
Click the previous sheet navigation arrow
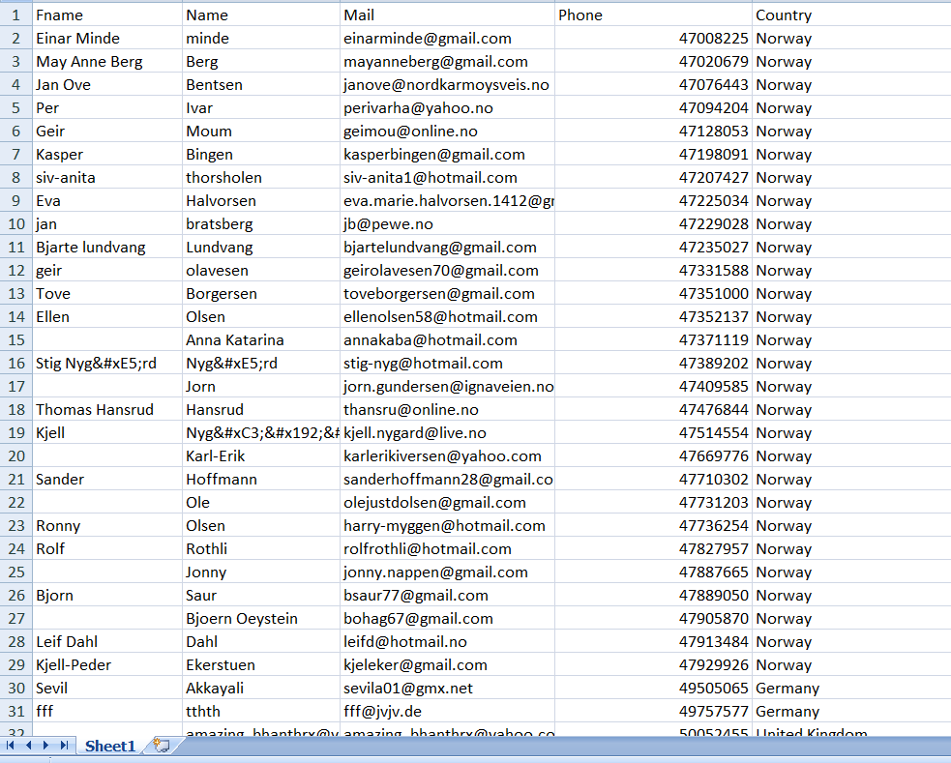click(x=28, y=746)
